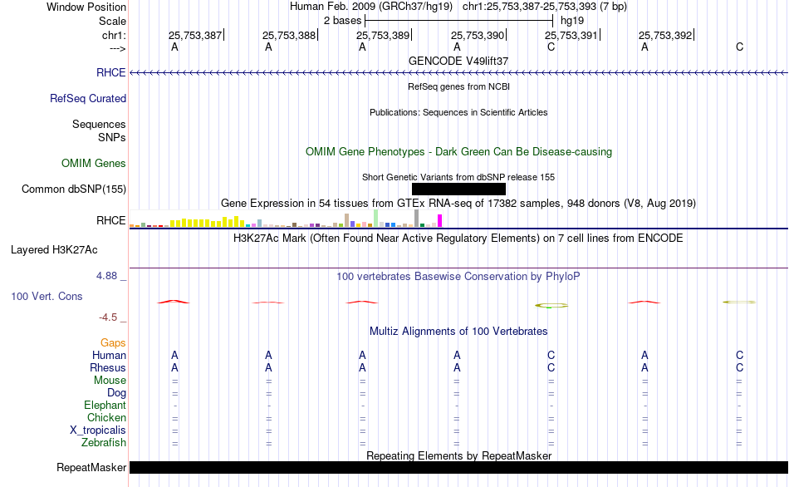Click the Sequences label on the left
789x487 pixels.
click(x=99, y=124)
